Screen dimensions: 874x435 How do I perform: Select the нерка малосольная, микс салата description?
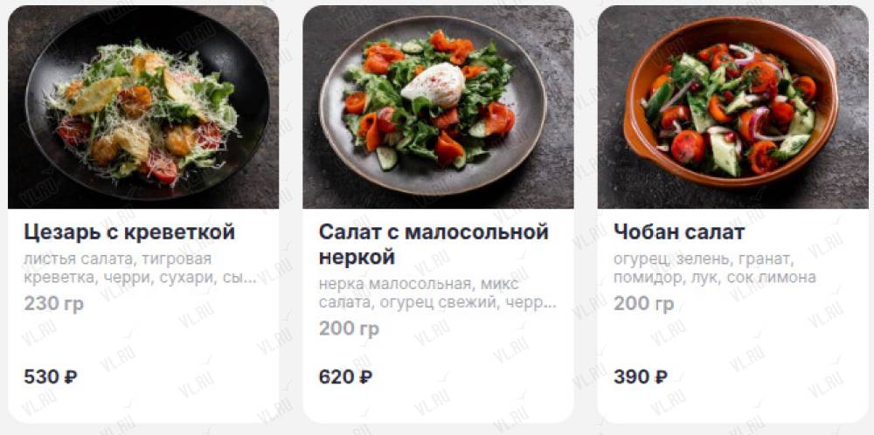pos(438,293)
